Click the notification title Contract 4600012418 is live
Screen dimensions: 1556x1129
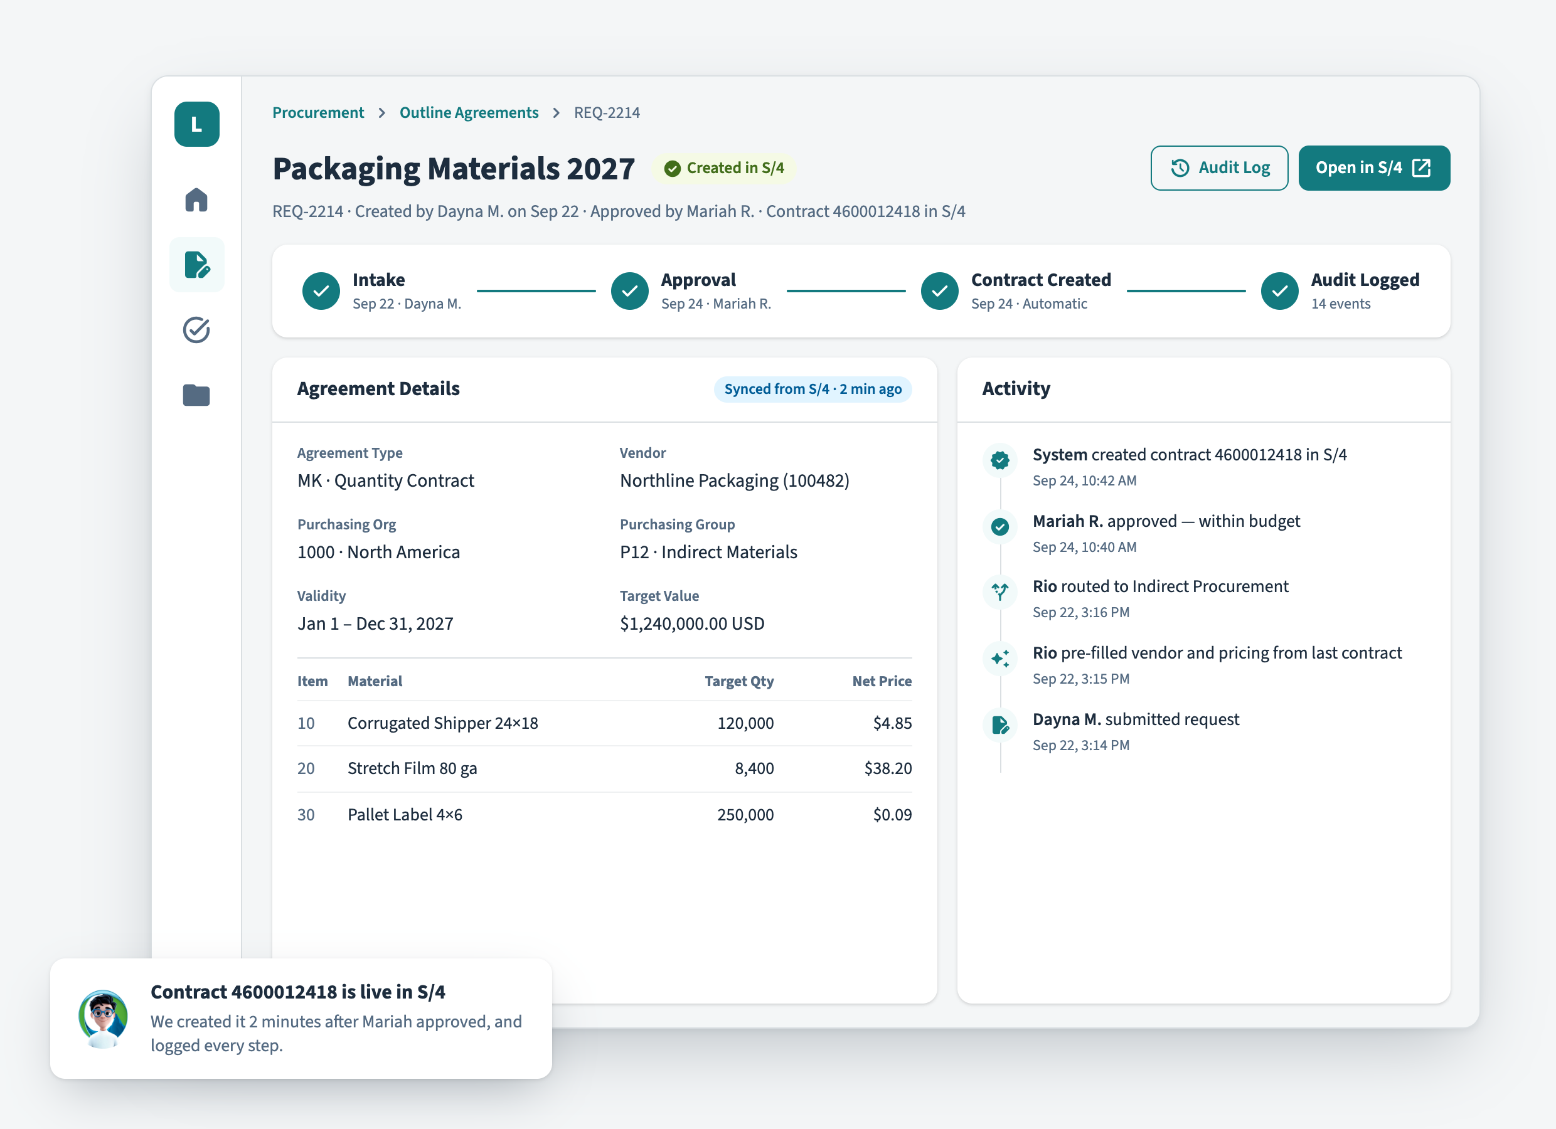(298, 992)
